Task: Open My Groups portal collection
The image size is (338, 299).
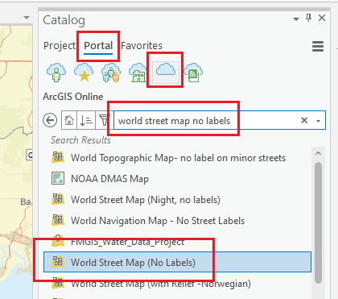Action: coord(111,73)
